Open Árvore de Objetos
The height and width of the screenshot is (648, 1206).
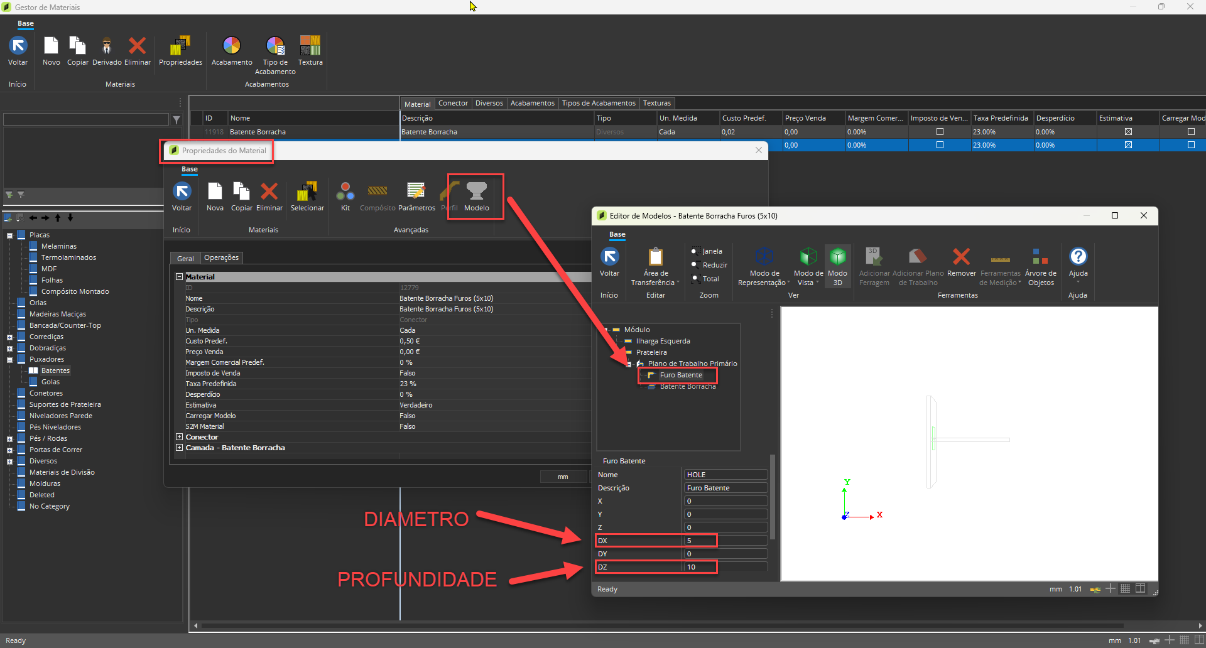click(1040, 257)
